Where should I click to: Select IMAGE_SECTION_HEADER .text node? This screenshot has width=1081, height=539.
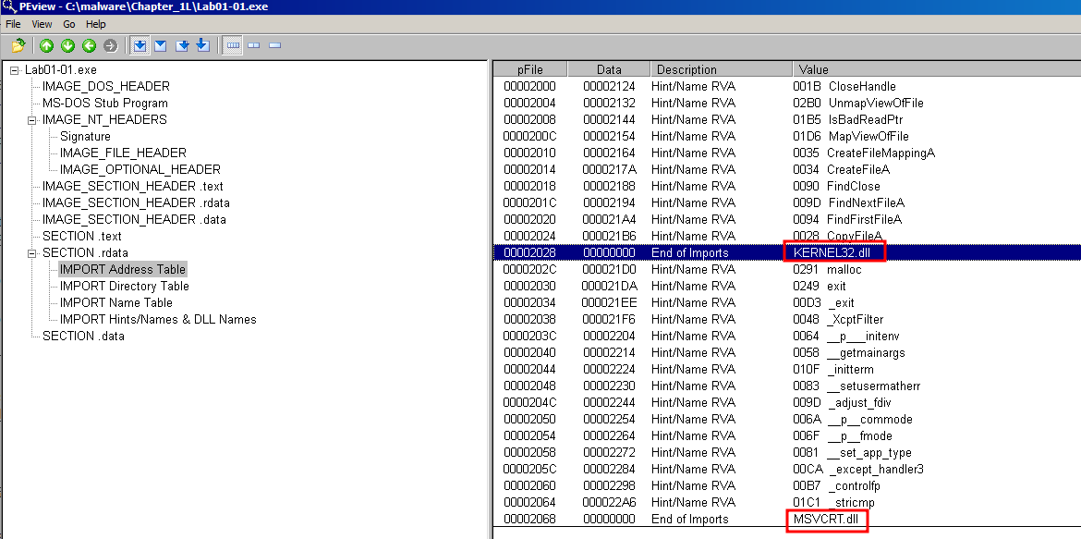(133, 187)
